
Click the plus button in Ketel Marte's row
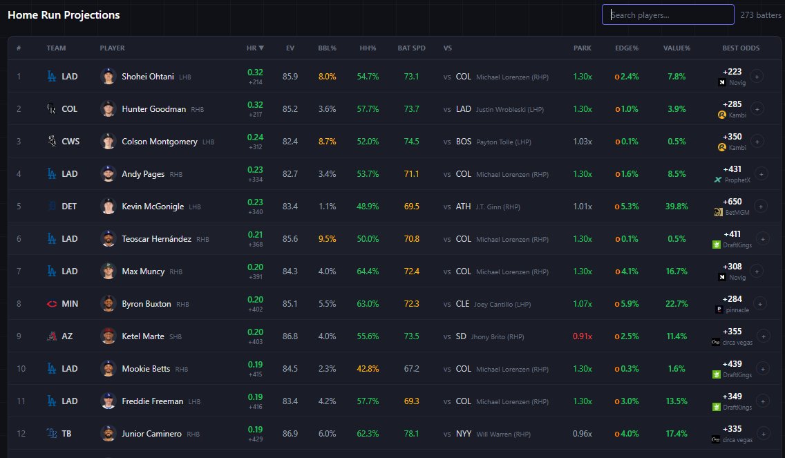tap(764, 336)
